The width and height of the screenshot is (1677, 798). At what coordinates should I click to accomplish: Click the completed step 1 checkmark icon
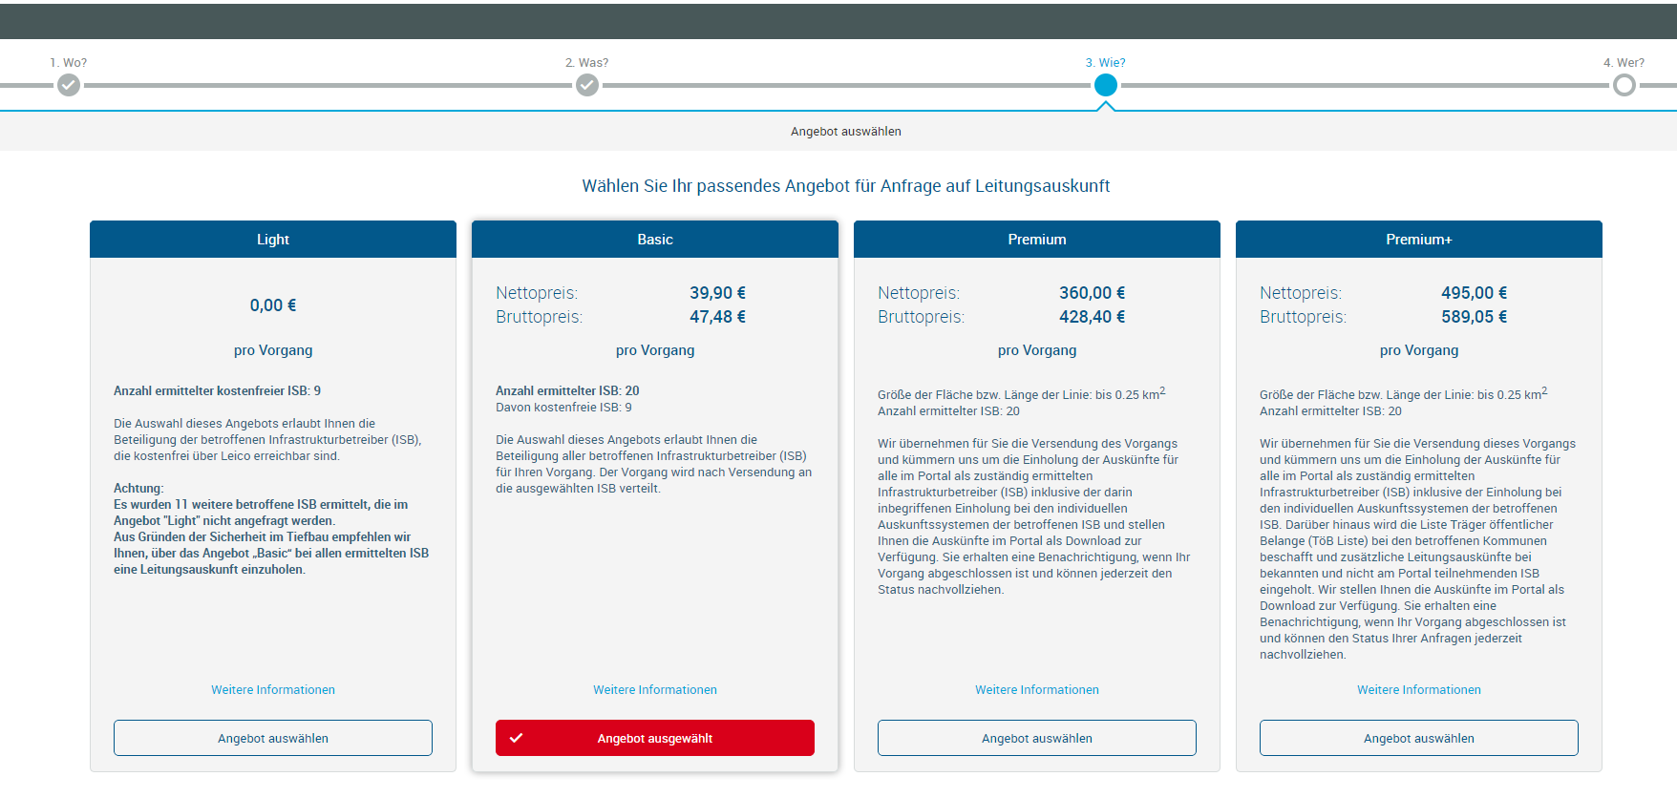coord(69,86)
